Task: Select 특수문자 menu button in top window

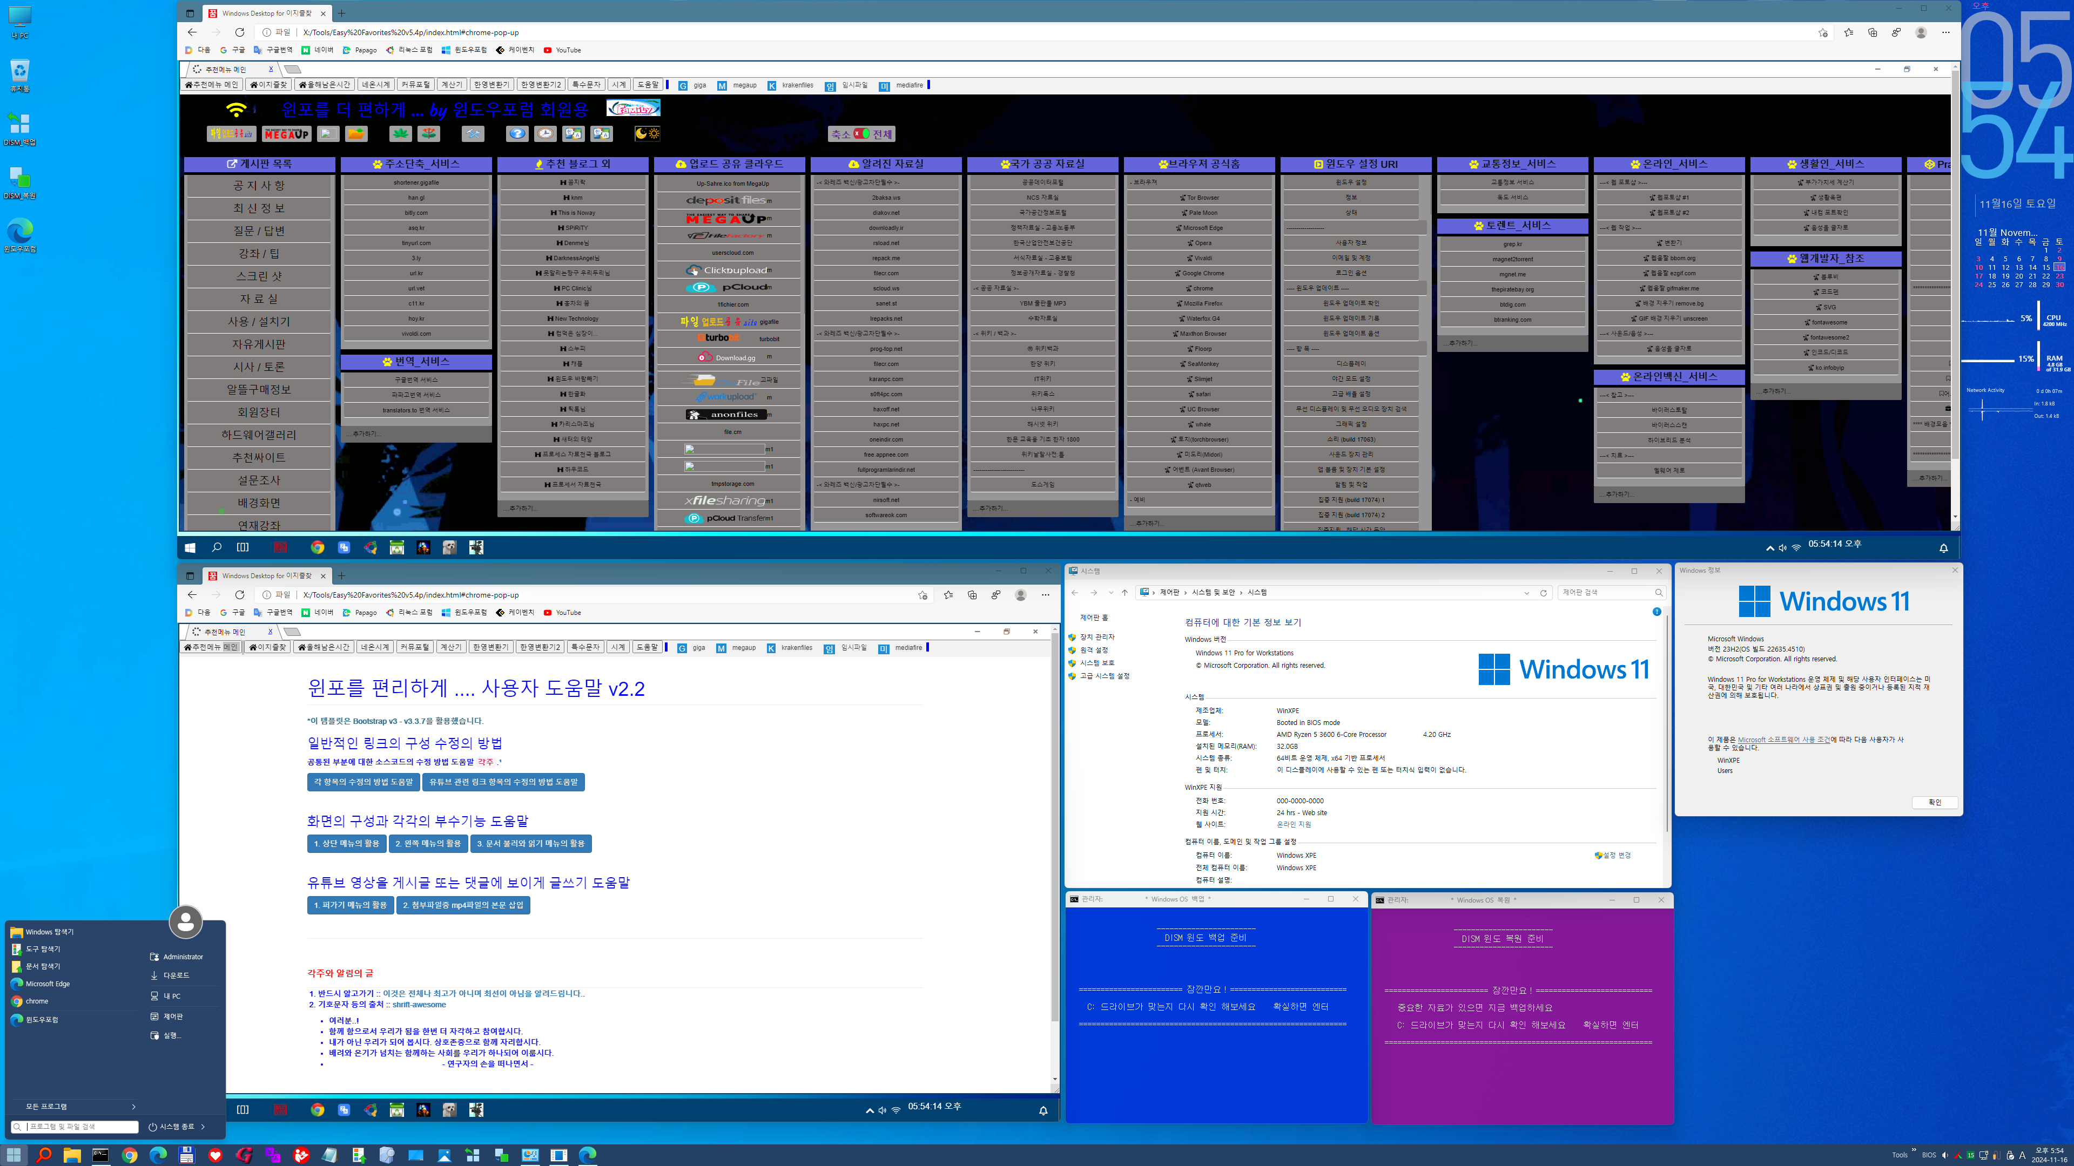Action: tap(586, 85)
